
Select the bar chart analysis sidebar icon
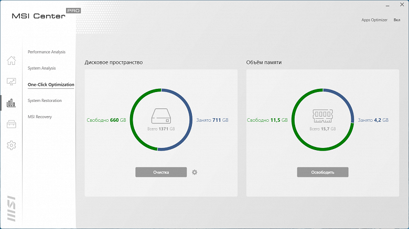[x=11, y=103]
